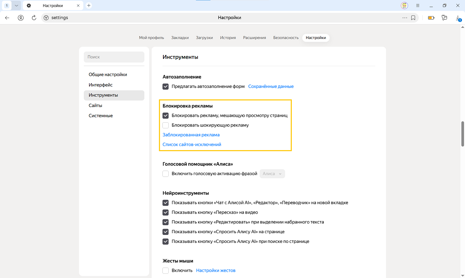This screenshot has height=278, width=465.
Task: Enable blocking of shocking ads
Action: pyautogui.click(x=166, y=125)
